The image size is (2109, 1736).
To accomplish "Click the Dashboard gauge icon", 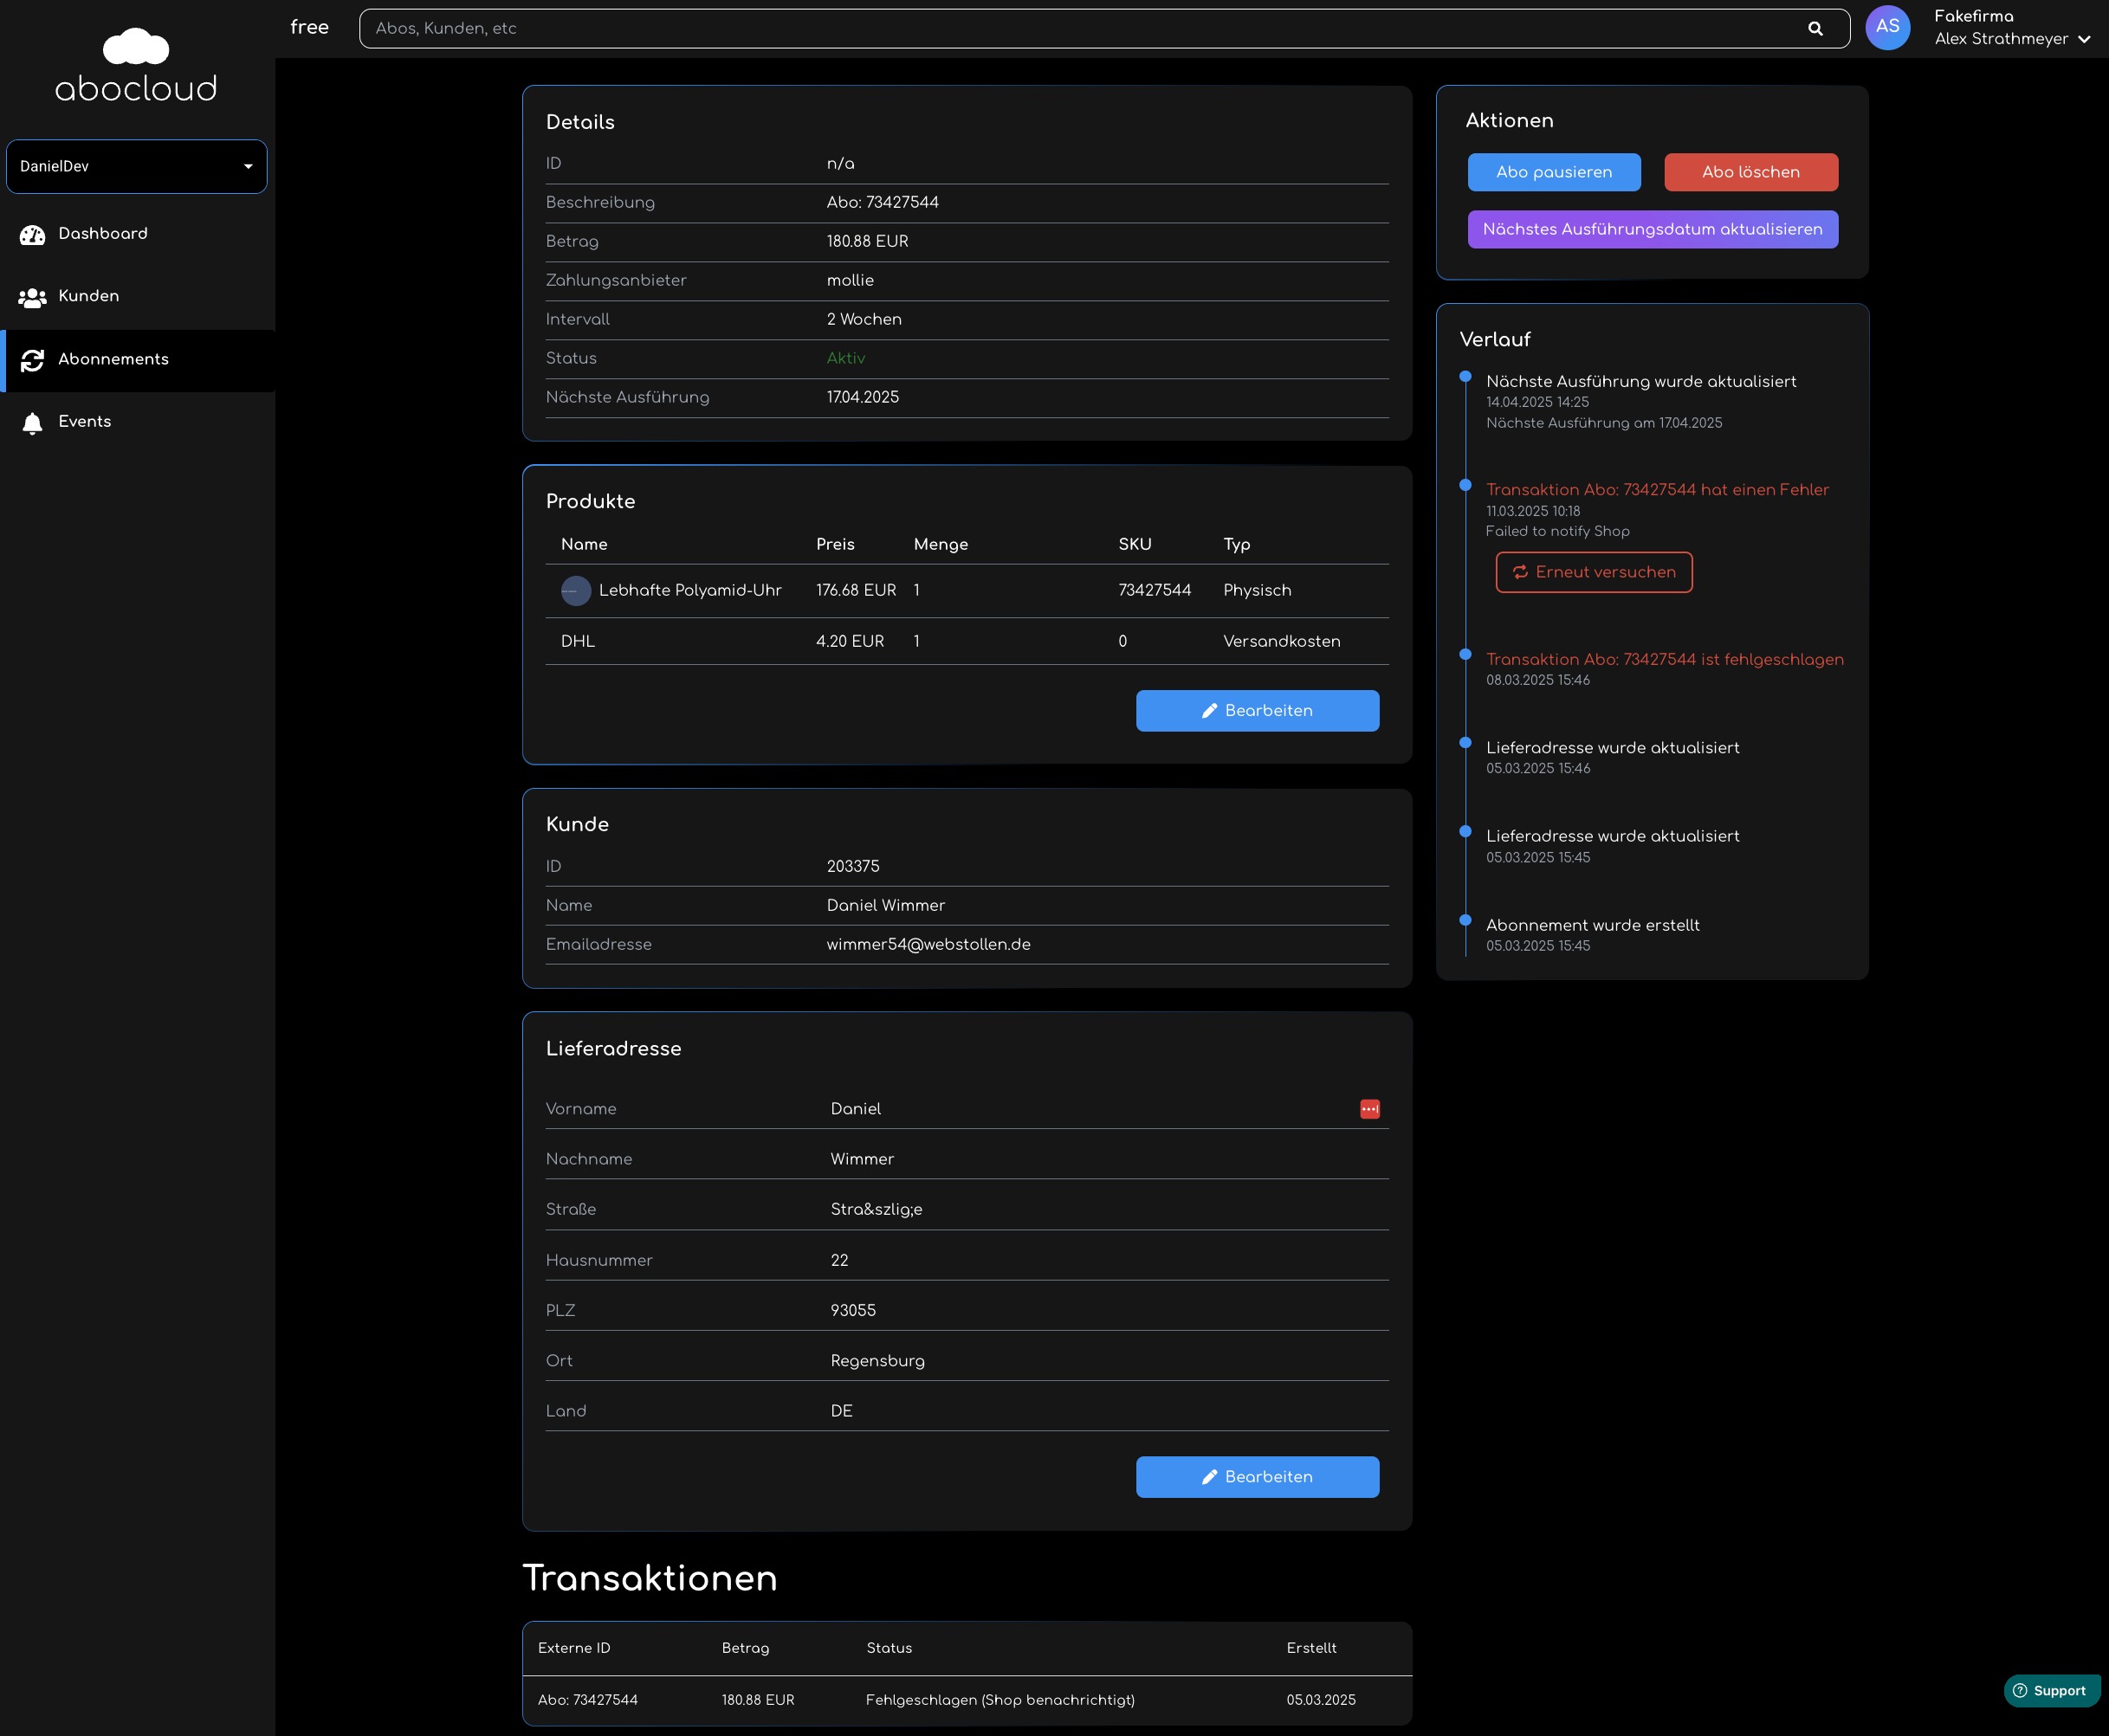I will pyautogui.click(x=32, y=235).
